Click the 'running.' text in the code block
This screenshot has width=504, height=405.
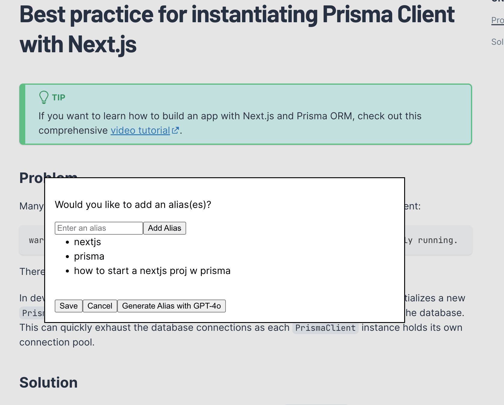pos(438,240)
